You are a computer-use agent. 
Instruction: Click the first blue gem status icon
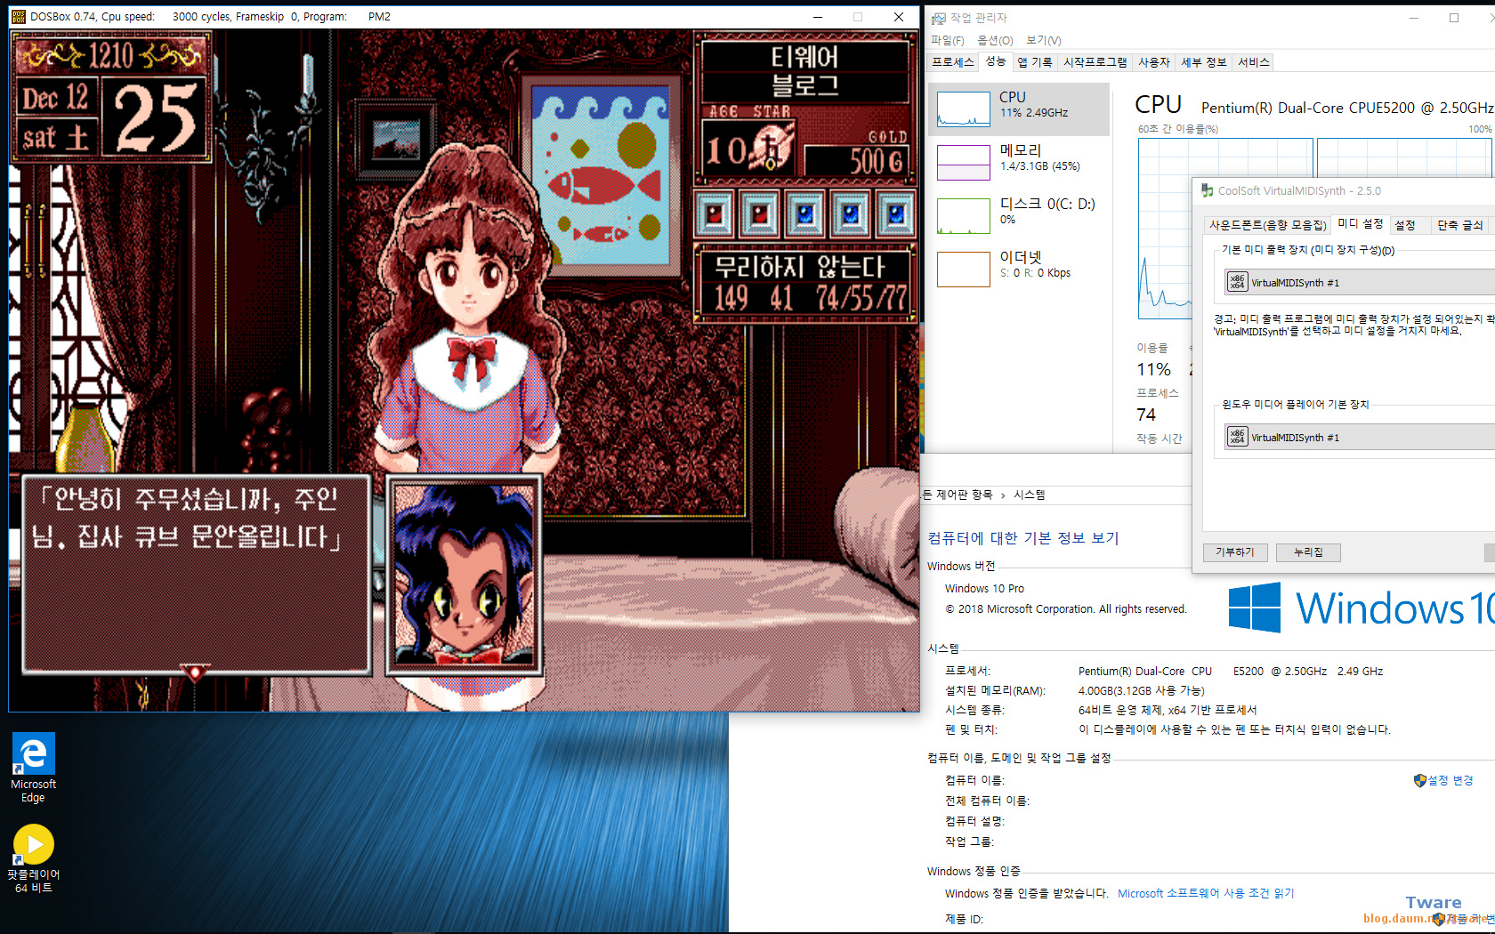[x=805, y=214]
